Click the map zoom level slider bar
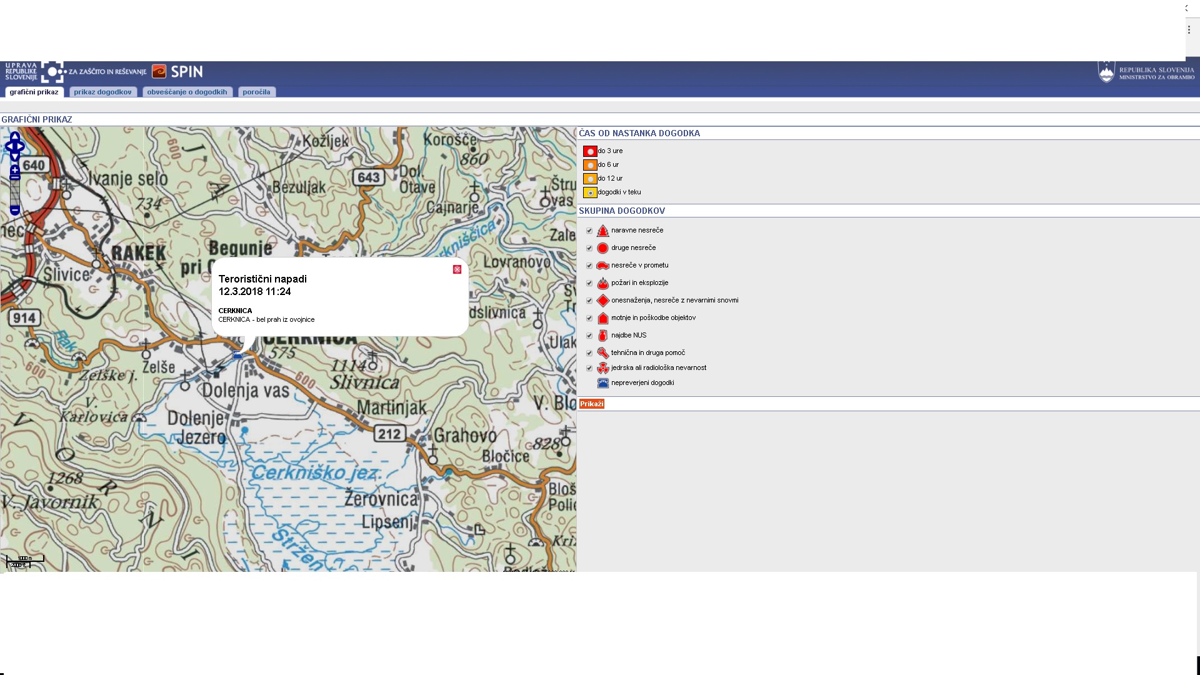Screen dimensions: 1200x675 point(15,194)
